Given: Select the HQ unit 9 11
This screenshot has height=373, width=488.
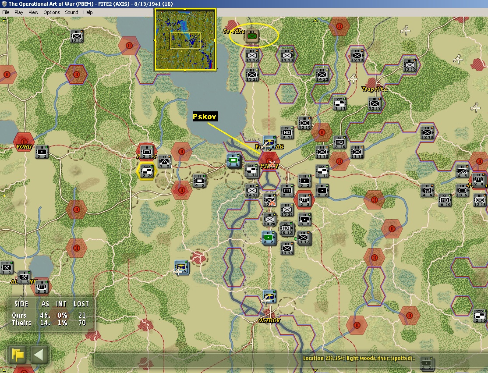Looking at the screenshot, I should [x=287, y=133].
